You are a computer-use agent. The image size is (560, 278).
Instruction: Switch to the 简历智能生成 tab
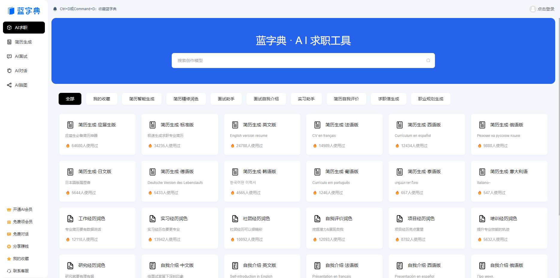coord(142,99)
